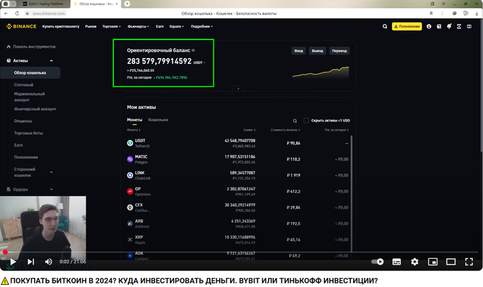Open Подробнее dropdown menu

click(201, 26)
